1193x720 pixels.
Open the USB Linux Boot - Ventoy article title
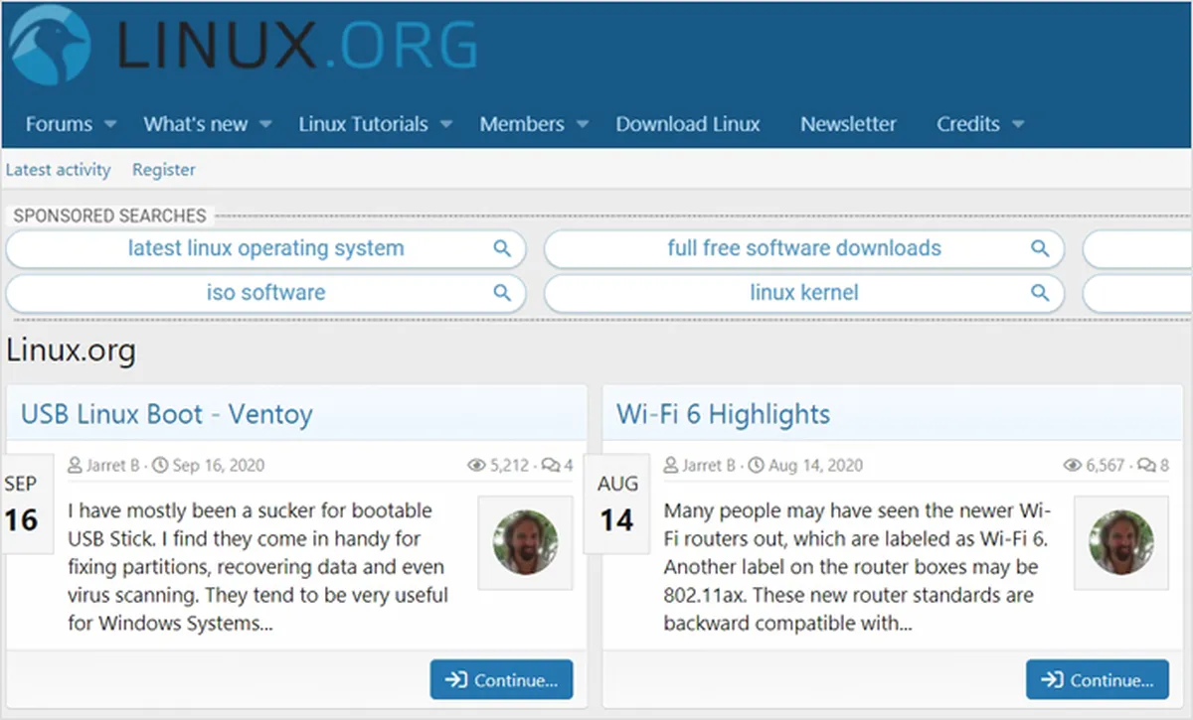(x=167, y=414)
